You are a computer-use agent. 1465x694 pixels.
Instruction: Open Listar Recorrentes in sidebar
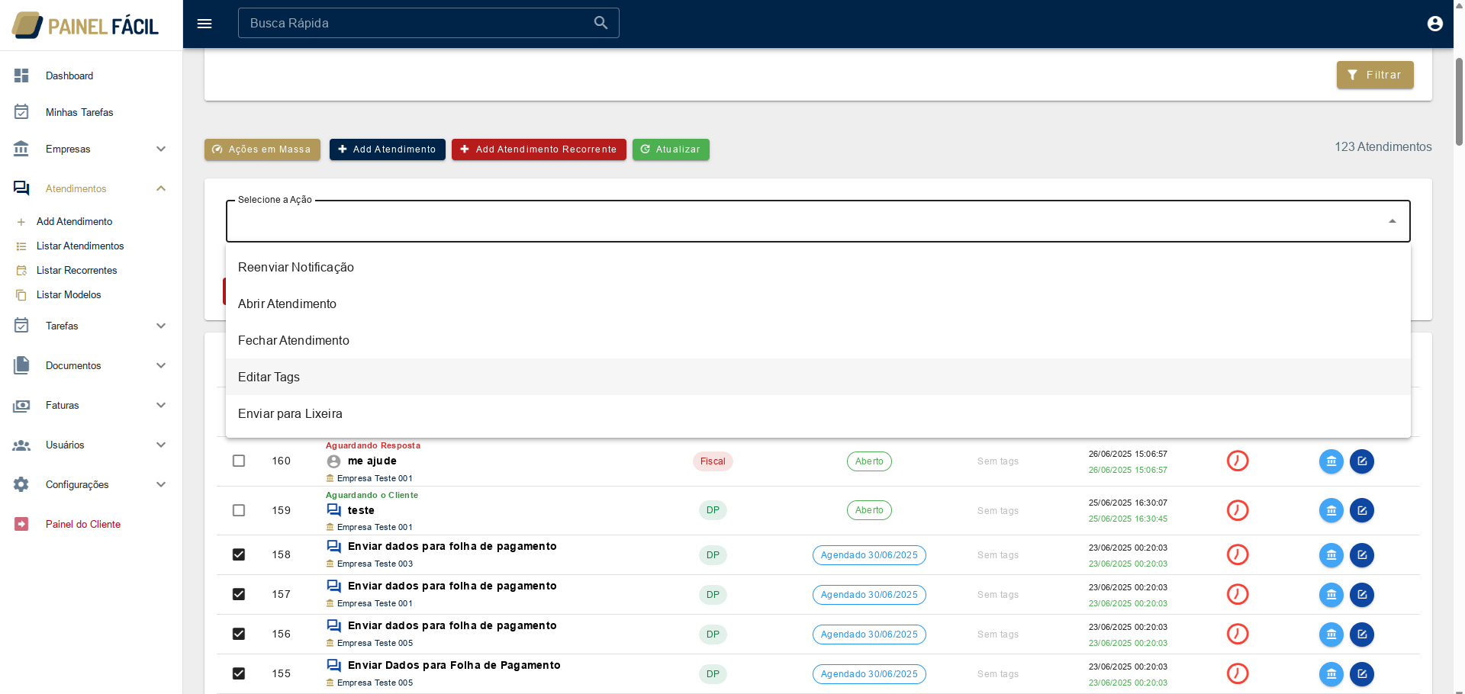77,270
